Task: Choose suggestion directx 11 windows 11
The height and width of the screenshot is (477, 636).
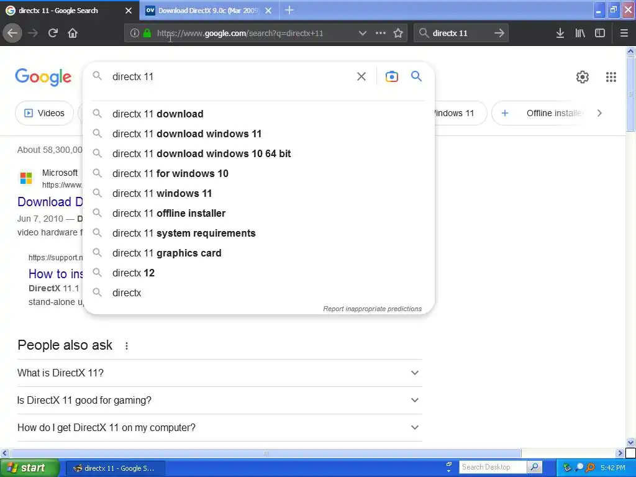Action: pyautogui.click(x=258, y=194)
